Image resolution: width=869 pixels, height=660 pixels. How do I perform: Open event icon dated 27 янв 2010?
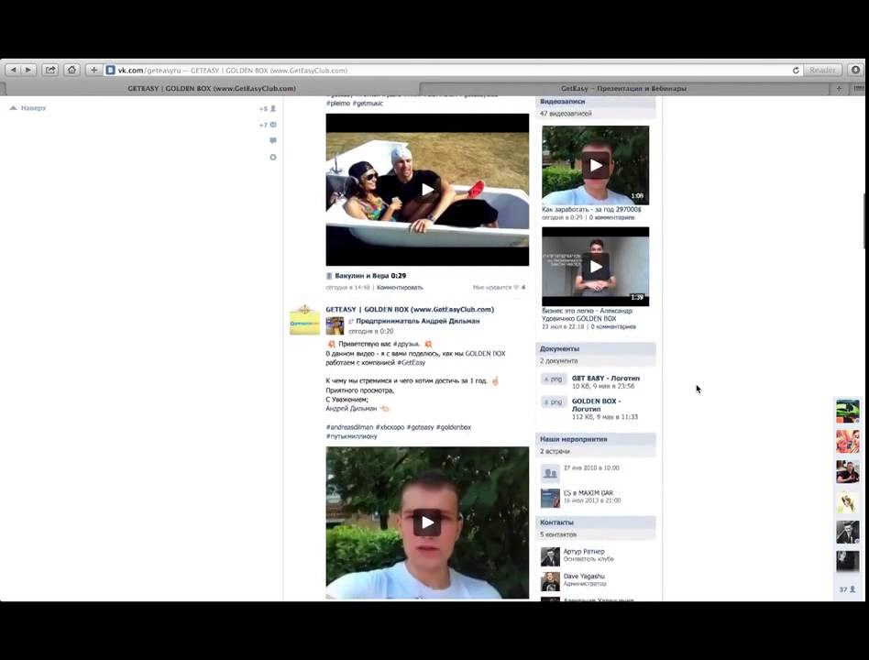(x=550, y=473)
